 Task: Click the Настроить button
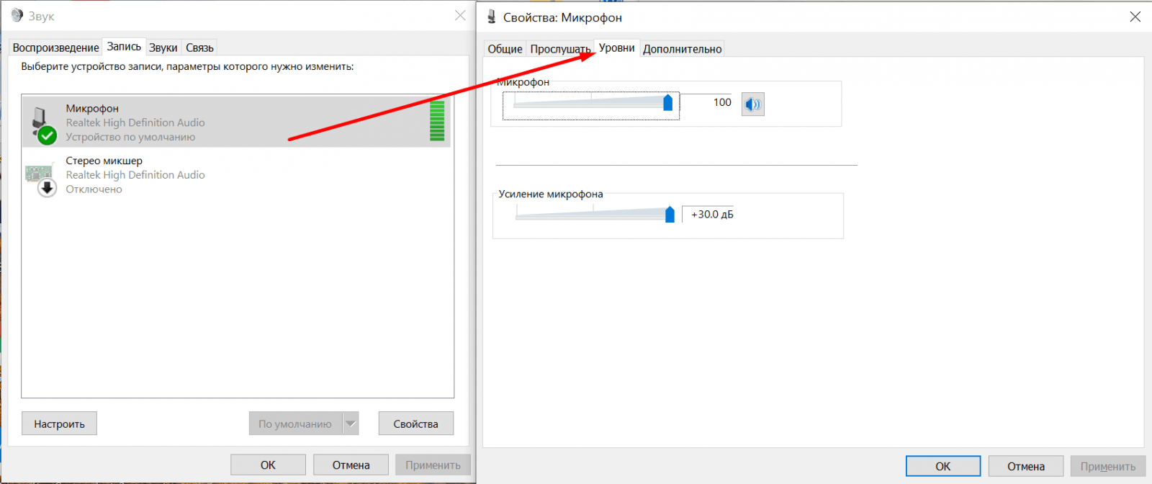tap(59, 423)
